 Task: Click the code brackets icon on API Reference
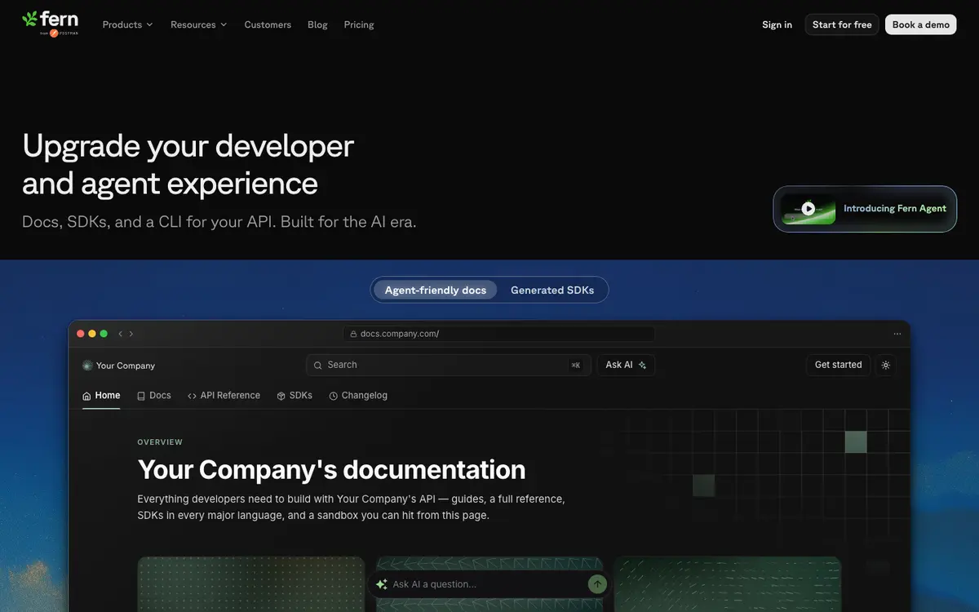[x=193, y=396]
